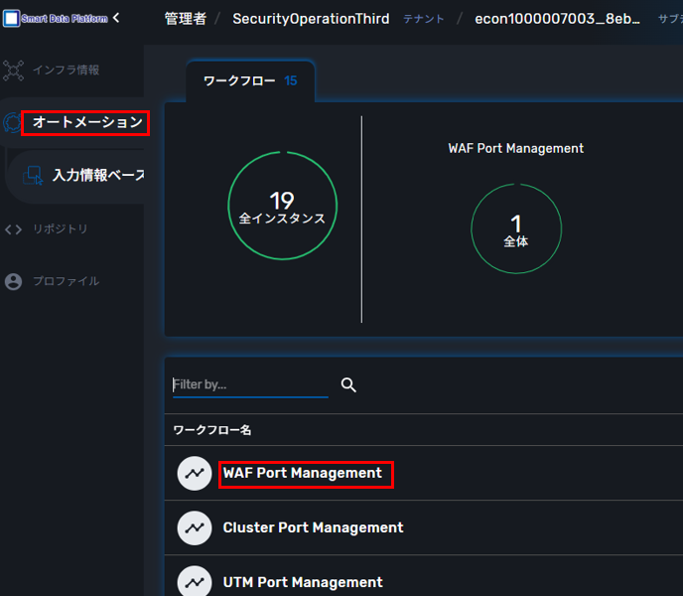This screenshot has width=683, height=596.
Task: Open the プロファイル menu item
Action: coord(67,281)
